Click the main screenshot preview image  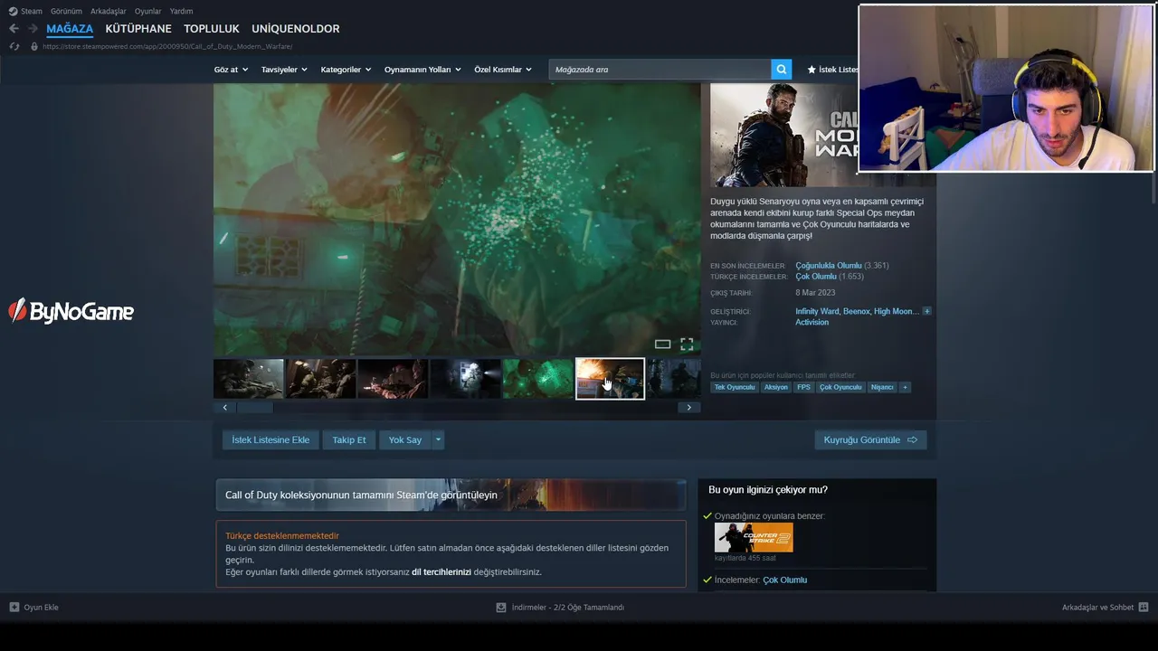457,220
